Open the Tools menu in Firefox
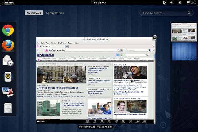The image size is (198, 132). click(x=70, y=43)
